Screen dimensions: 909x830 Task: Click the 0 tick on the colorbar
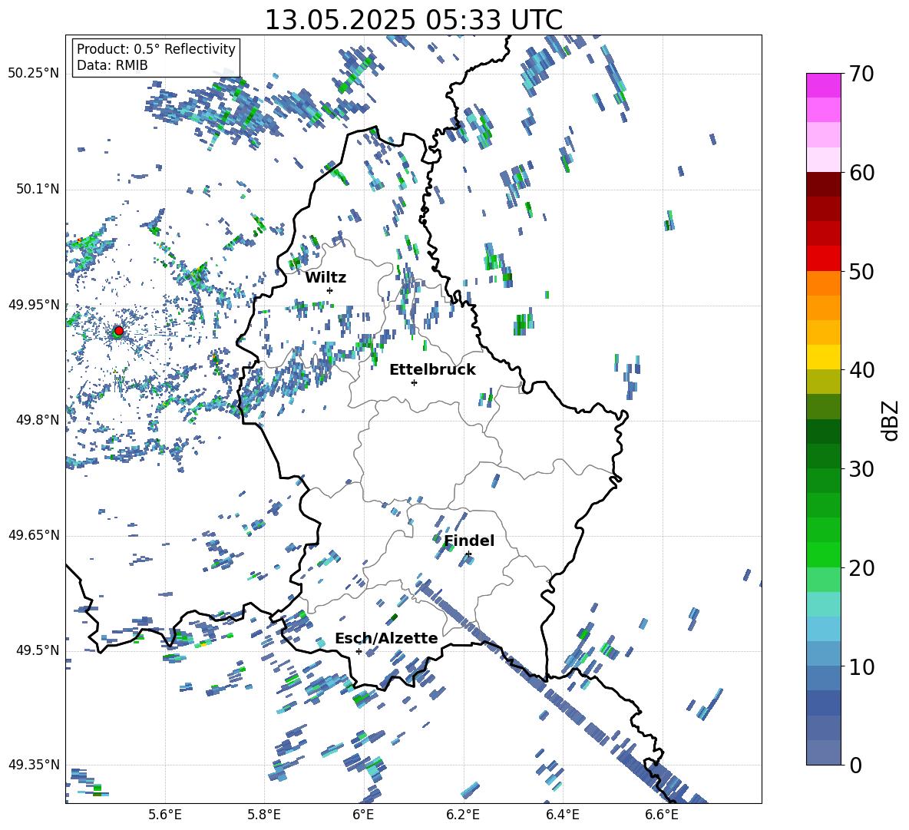855,765
